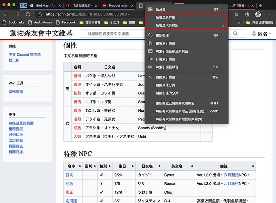Click the wiki search magnifier icon
Image resolution: width=276 pixels, height=203 pixels.
point(235,34)
